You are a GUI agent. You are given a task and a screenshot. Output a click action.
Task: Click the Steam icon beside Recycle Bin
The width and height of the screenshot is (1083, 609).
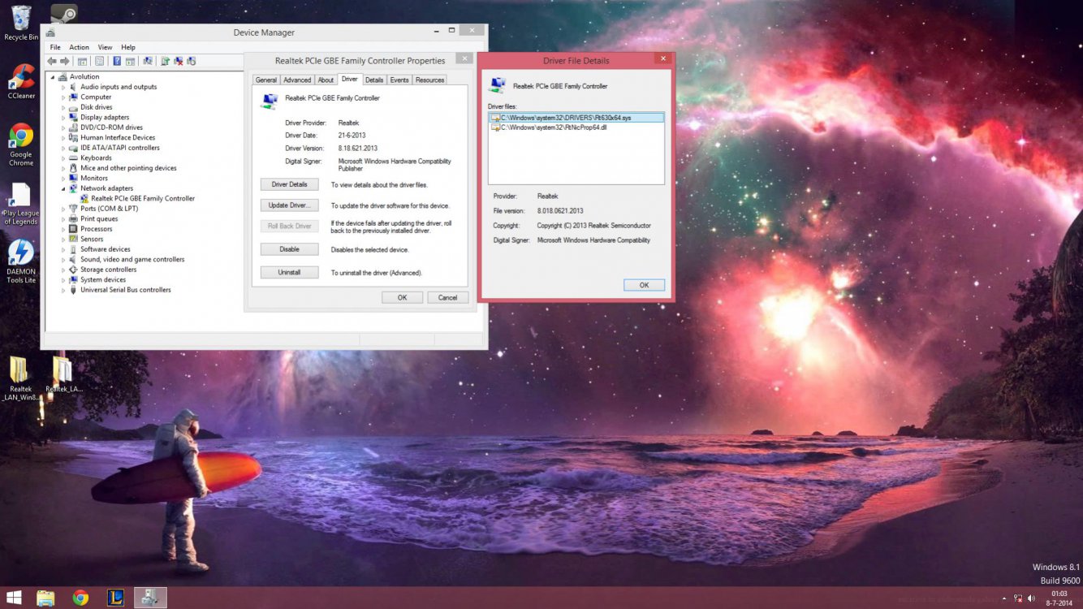tap(64, 14)
